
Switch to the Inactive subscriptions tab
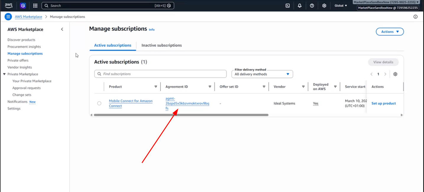162,45
